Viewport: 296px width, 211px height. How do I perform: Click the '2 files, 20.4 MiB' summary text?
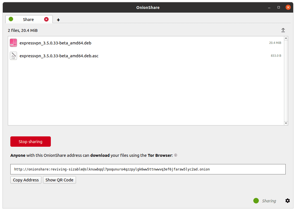[x=23, y=30]
